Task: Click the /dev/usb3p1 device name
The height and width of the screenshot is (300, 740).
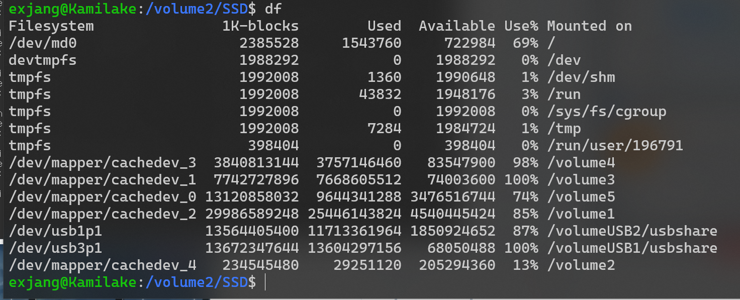Action: point(55,248)
